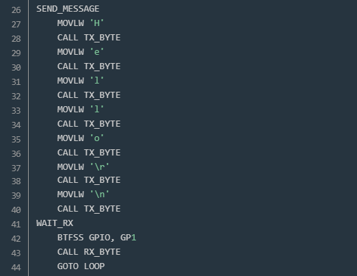Click the 'e' literal on line 29
Viewport: 357px width, 276px height.
96,52
